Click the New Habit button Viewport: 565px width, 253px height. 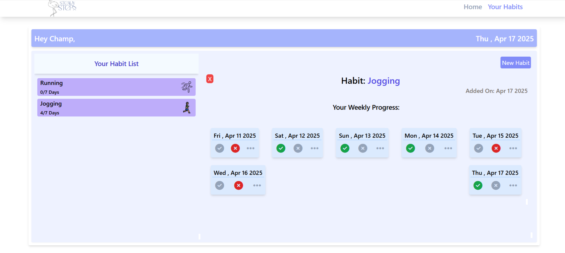point(515,63)
